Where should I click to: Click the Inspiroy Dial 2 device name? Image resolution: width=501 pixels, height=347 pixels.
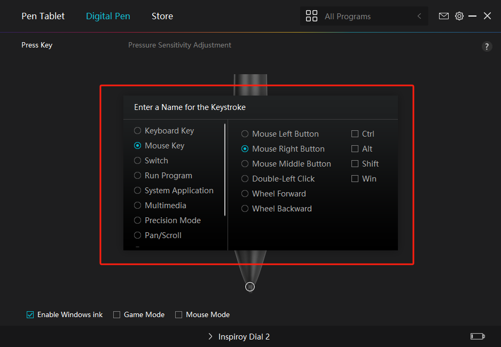click(244, 336)
